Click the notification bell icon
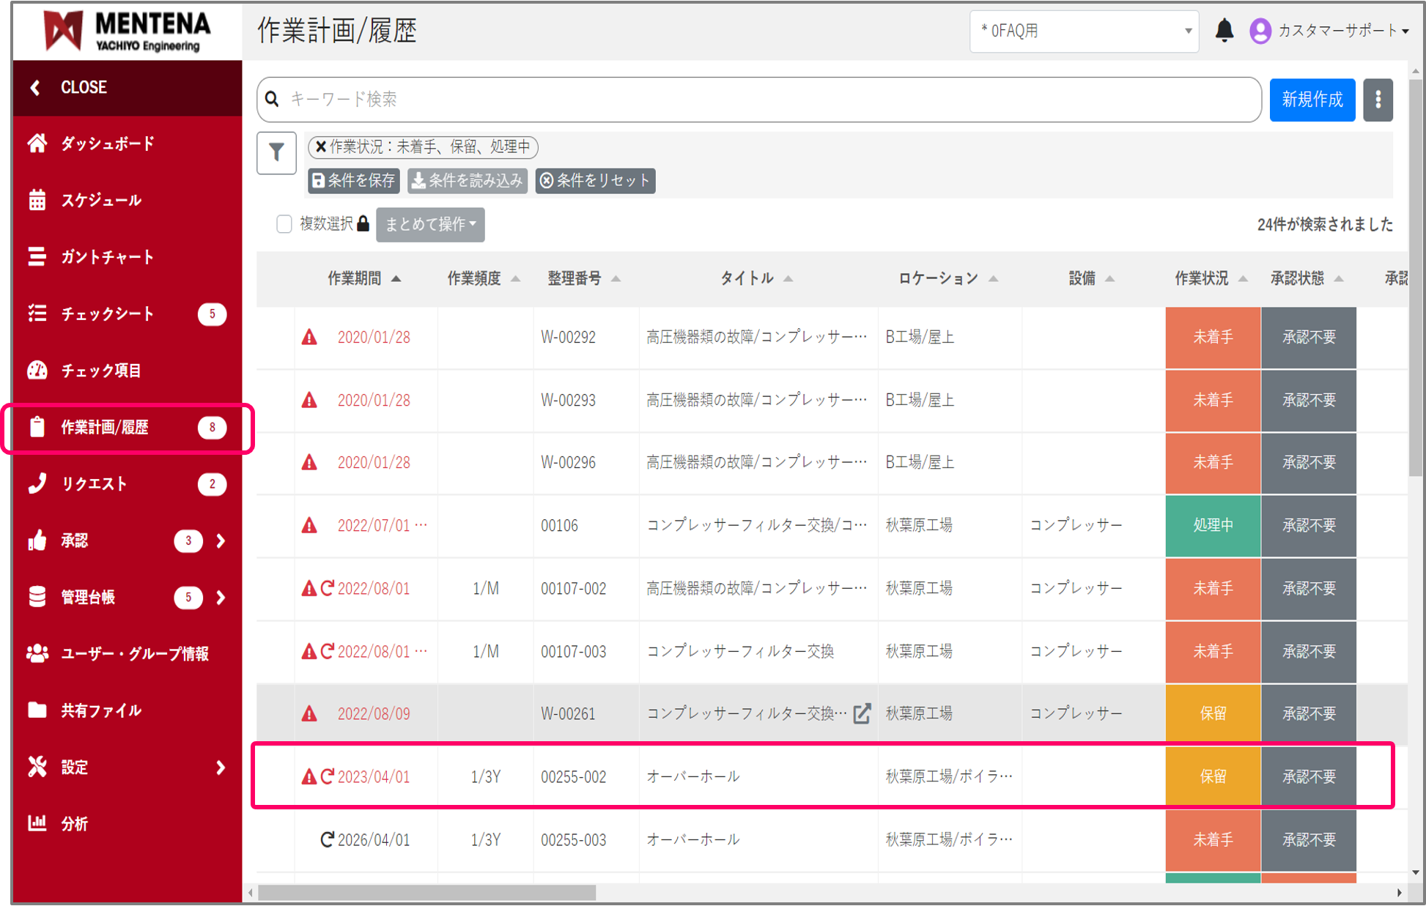The height and width of the screenshot is (906, 1426). click(x=1224, y=31)
